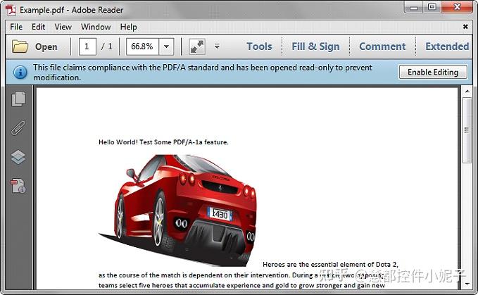Open toolbar customize dropdown arrow
The width and height of the screenshot is (478, 295).
coord(217,46)
